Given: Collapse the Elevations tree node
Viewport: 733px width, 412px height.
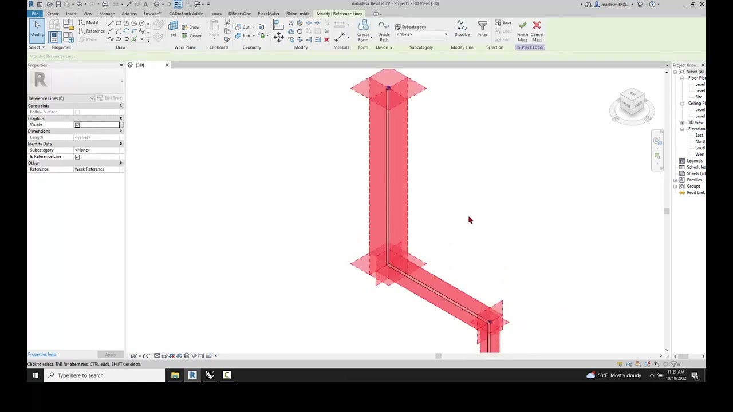Looking at the screenshot, I should [x=682, y=129].
